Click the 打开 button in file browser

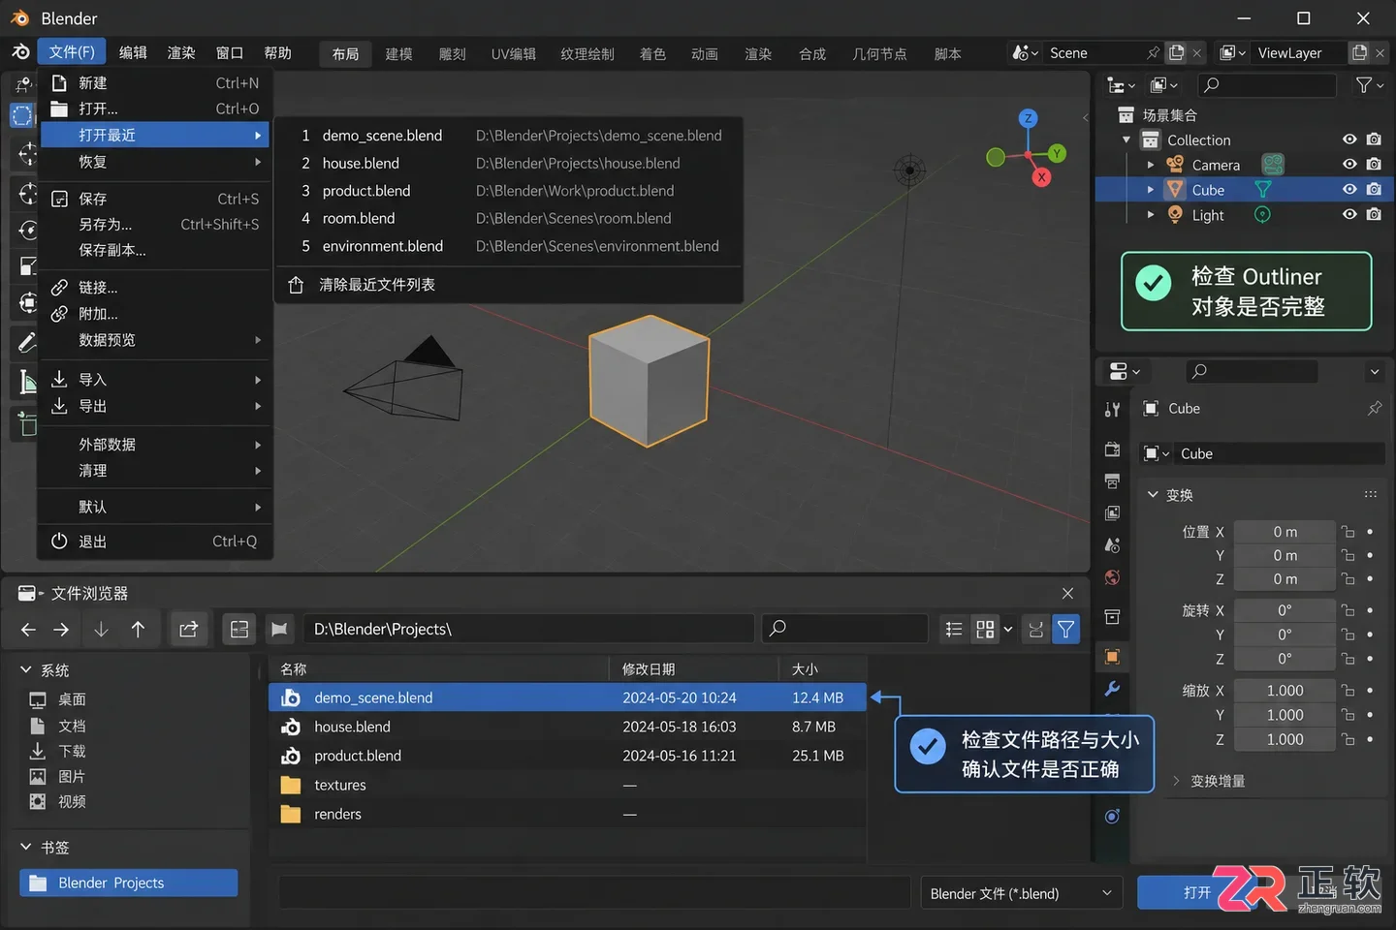coord(1196,893)
